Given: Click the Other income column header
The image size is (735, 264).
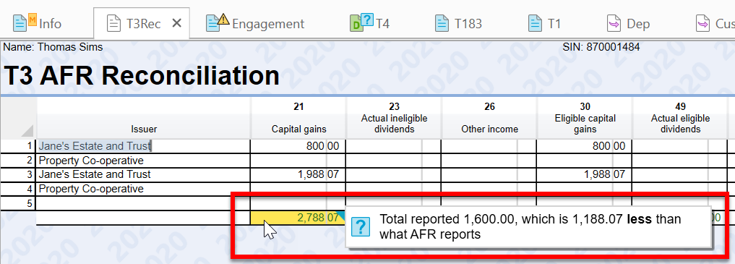Looking at the screenshot, I should pyautogui.click(x=489, y=118).
